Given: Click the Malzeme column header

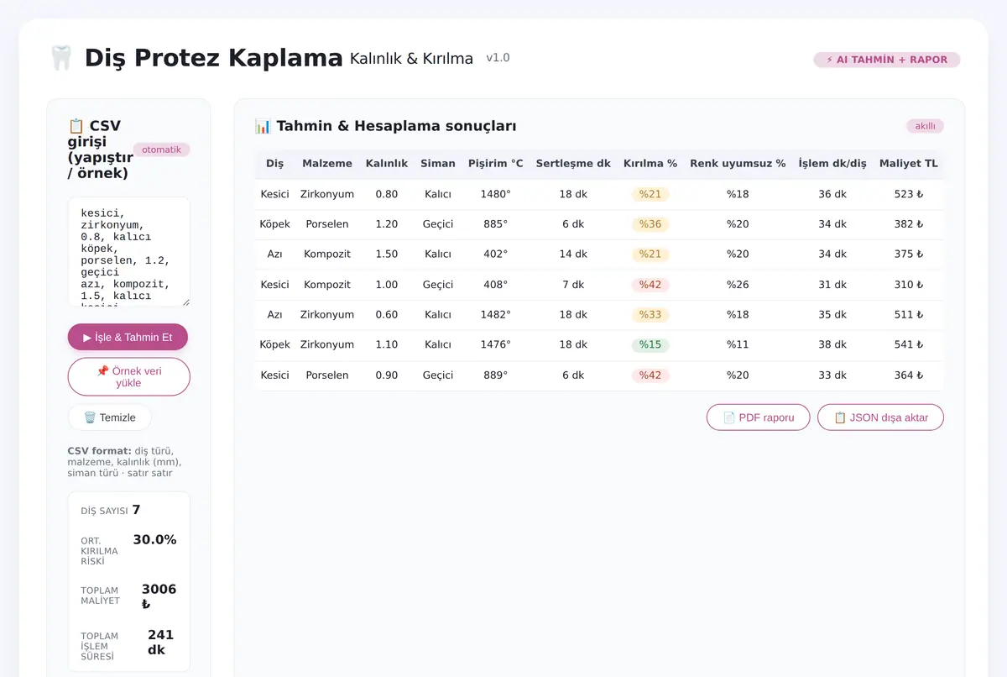Looking at the screenshot, I should point(327,164).
